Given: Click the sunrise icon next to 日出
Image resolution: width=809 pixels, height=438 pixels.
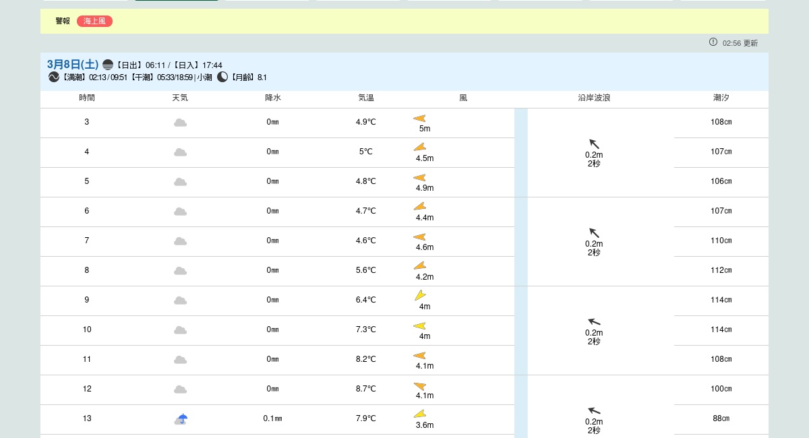Looking at the screenshot, I should pyautogui.click(x=108, y=65).
